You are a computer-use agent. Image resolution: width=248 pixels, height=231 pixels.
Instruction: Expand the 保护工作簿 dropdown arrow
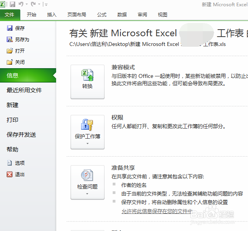(x=87, y=144)
